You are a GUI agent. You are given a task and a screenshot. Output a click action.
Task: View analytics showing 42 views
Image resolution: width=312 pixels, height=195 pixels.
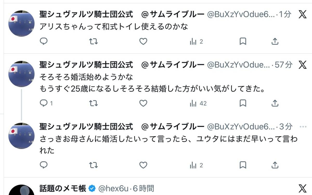(x=198, y=103)
